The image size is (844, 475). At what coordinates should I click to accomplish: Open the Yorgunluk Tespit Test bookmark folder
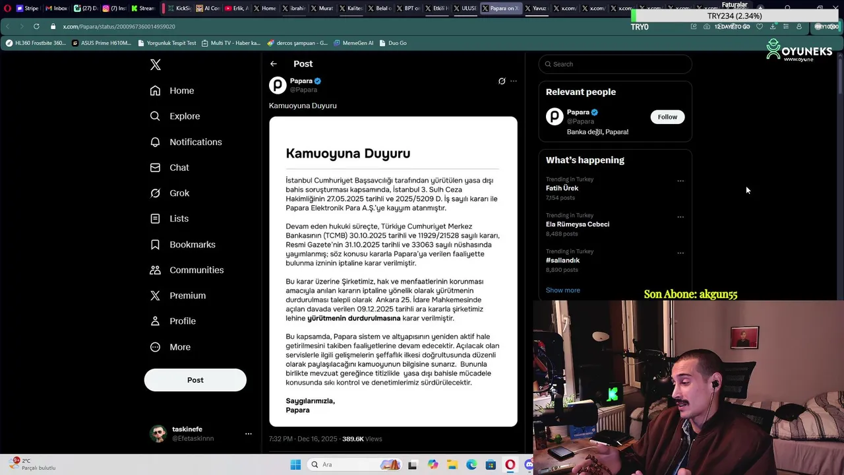[x=167, y=43]
